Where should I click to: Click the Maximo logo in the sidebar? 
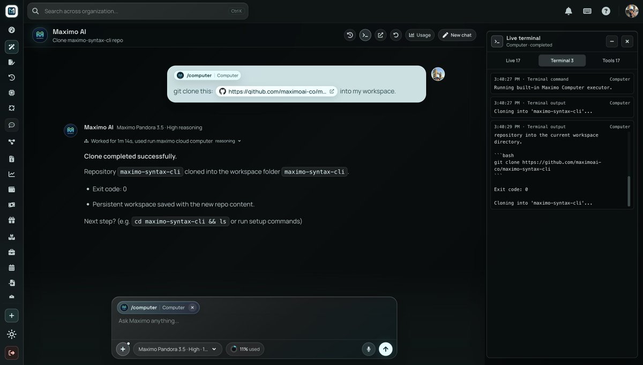(12, 11)
